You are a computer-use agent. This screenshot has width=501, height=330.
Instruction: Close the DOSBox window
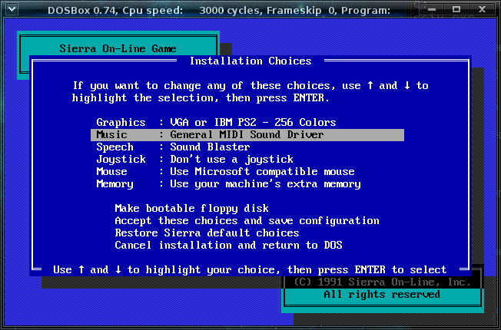(x=482, y=9)
